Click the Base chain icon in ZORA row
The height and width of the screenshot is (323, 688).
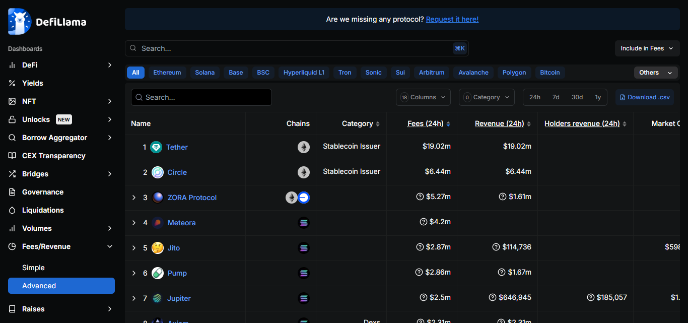pos(304,198)
